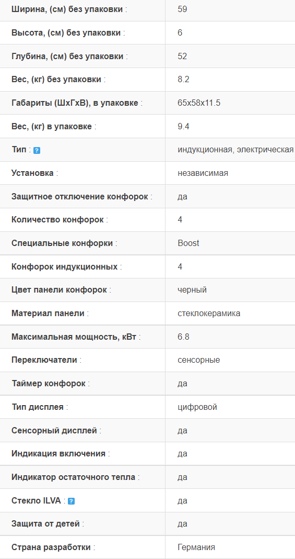The image size is (295, 559).
Task: Click the Вес в упаковке value 9.4
Action: 183,127
